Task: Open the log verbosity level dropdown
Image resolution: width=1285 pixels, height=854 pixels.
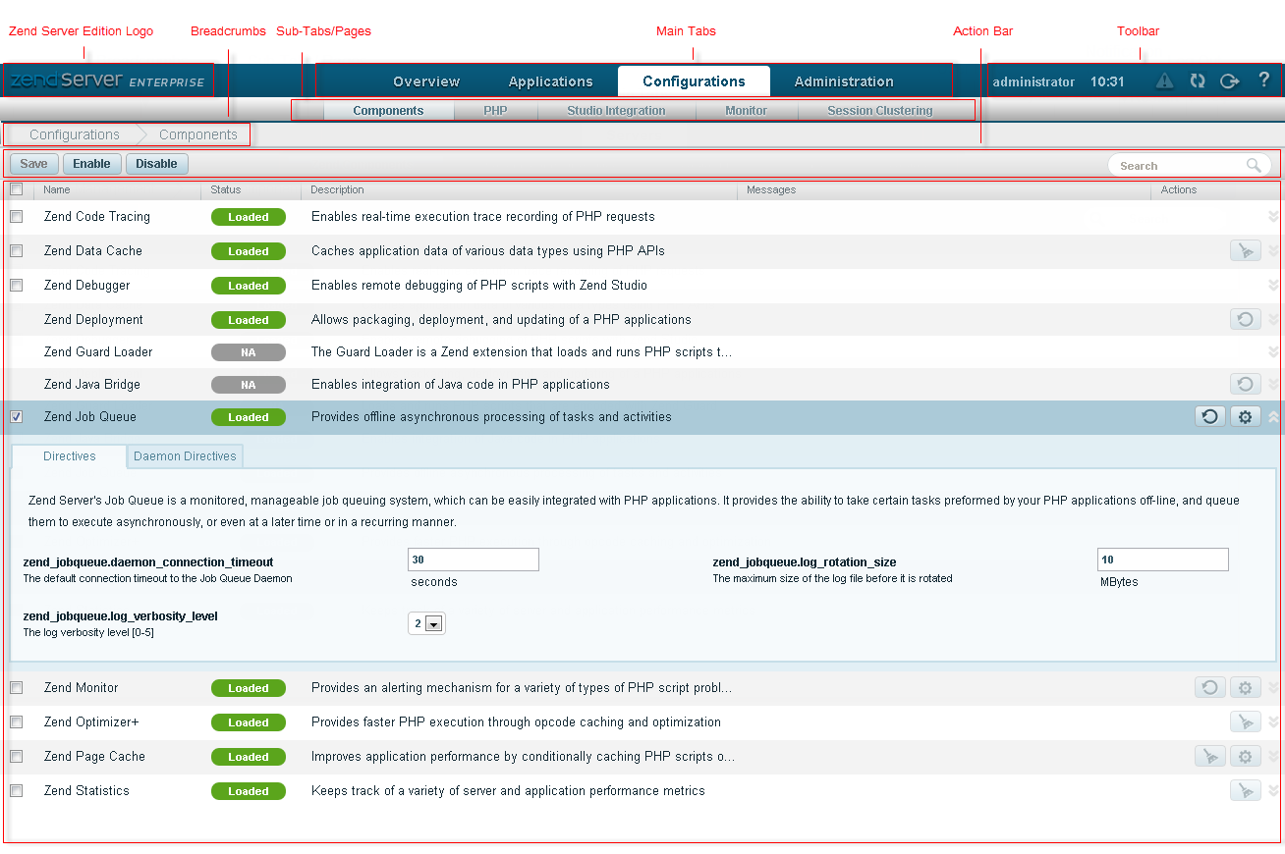Action: [434, 624]
